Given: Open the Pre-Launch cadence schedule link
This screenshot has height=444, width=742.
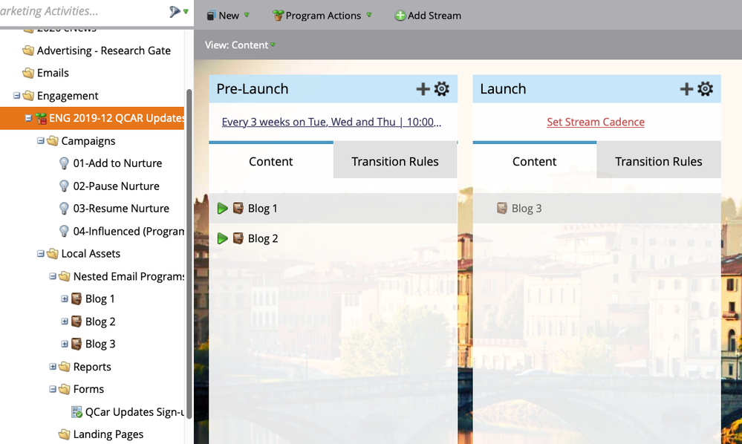Looking at the screenshot, I should 331,122.
